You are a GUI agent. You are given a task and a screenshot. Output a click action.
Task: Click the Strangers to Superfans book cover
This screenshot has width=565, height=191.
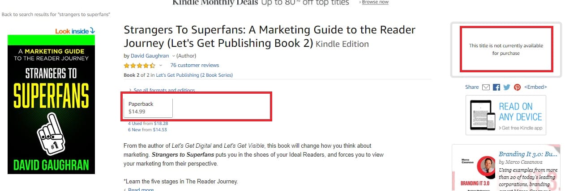pyautogui.click(x=51, y=104)
